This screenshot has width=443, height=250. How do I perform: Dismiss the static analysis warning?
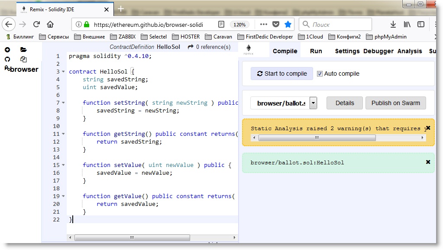[x=428, y=128]
